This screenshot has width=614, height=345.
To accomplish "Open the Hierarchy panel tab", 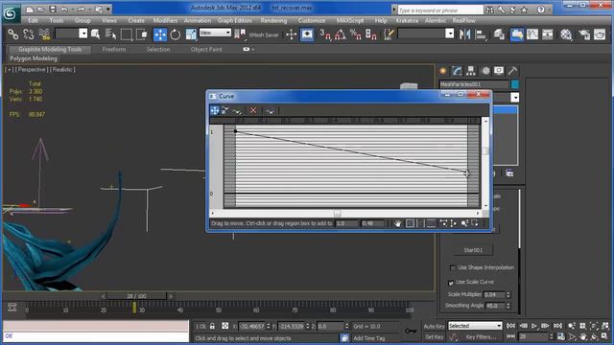I will (471, 71).
